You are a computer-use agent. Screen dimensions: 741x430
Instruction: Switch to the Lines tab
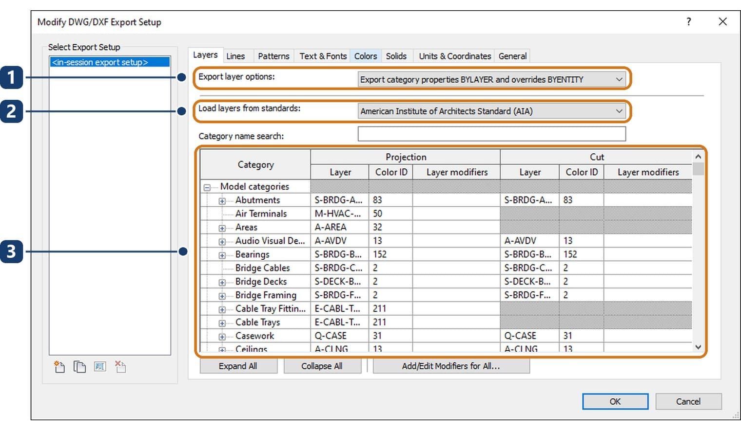coord(235,56)
